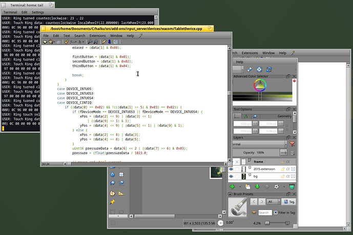The image size is (353, 235).
Task: Open the Terminal menu in Terminal window
Action: (10, 12)
